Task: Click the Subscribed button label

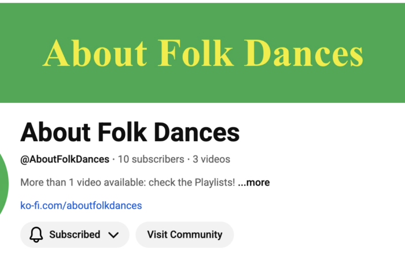Action: click(x=75, y=235)
